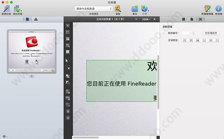Click the green text area on the page
Screen dimensions: 224x139
click(x=122, y=81)
